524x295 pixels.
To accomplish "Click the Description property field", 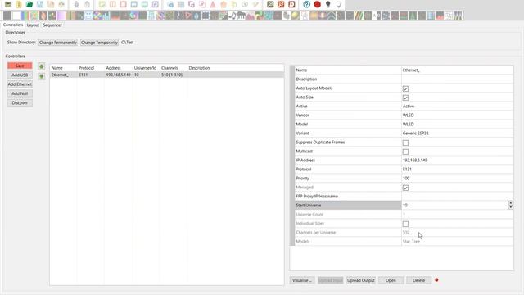I will point(457,79).
